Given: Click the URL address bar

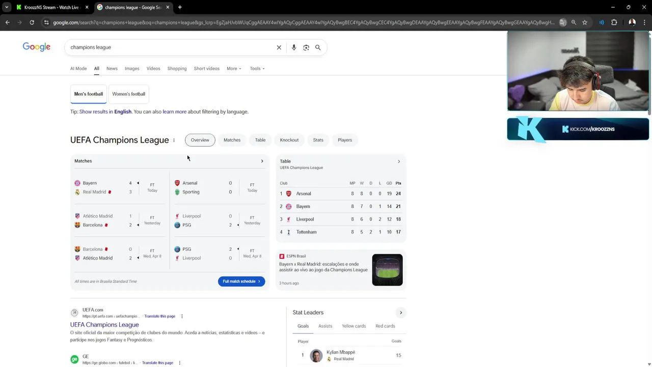Looking at the screenshot, I should (304, 22).
